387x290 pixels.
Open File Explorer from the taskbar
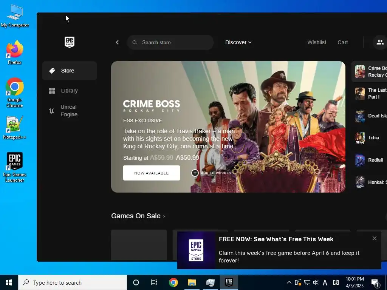pos(192,282)
